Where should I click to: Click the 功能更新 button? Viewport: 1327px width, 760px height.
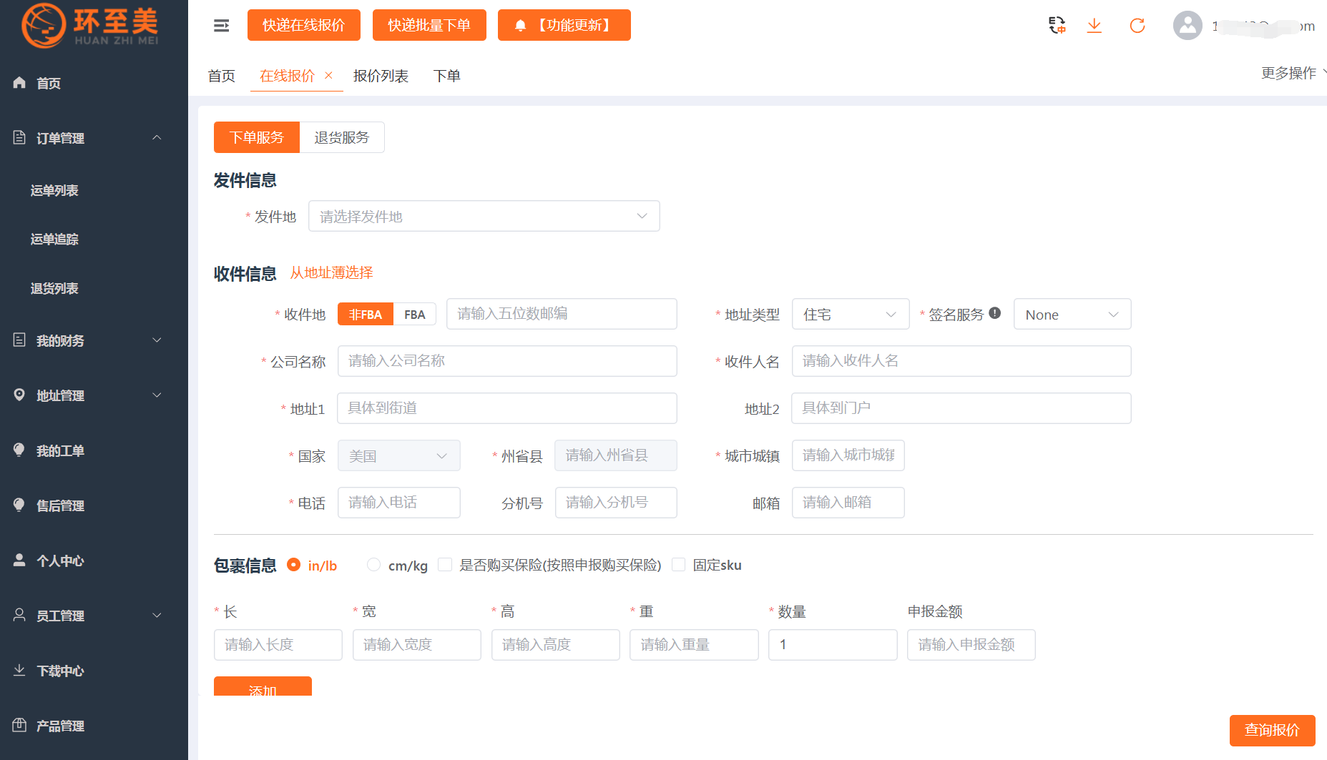point(564,25)
